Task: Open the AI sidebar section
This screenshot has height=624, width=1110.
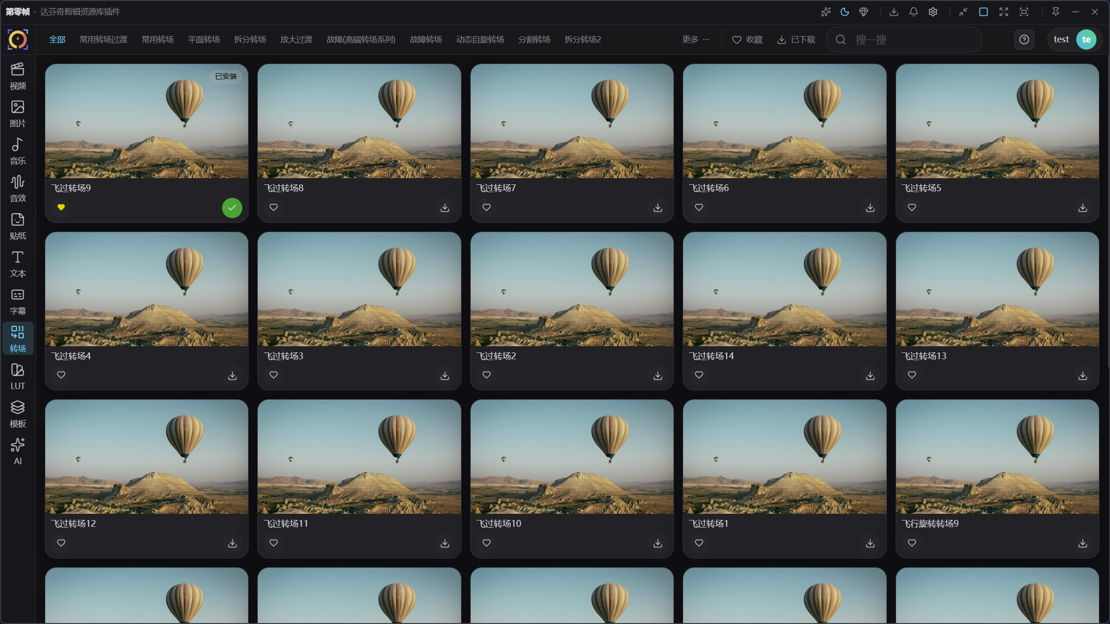Action: (18, 452)
